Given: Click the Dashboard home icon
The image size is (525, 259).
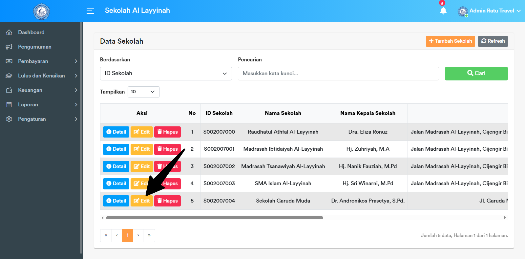Looking at the screenshot, I should click(x=9, y=32).
